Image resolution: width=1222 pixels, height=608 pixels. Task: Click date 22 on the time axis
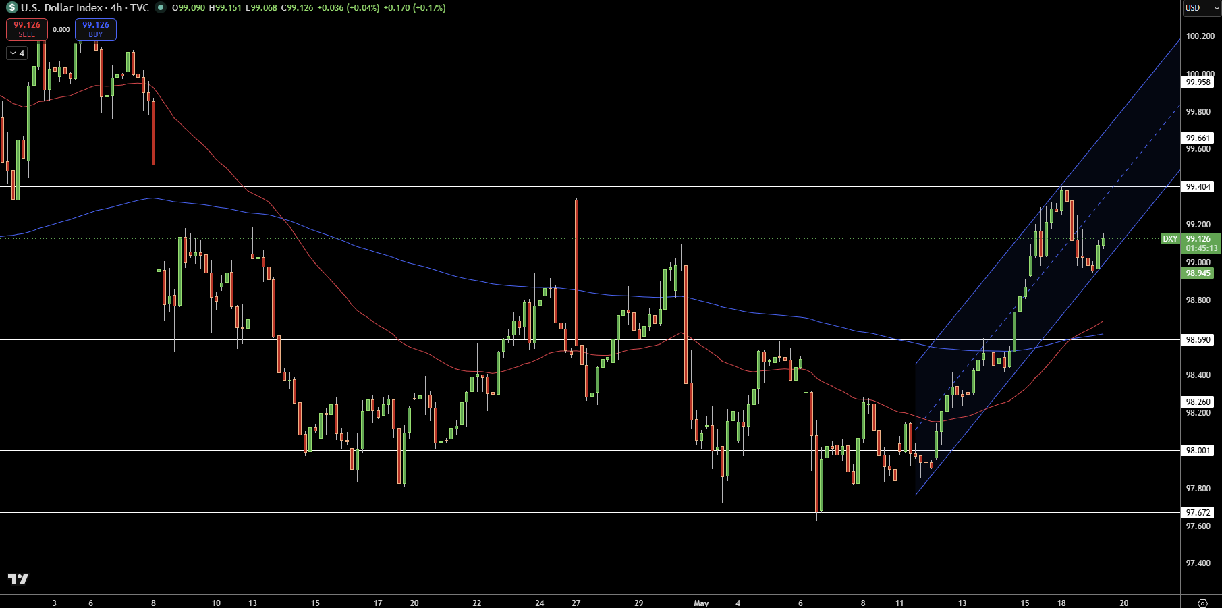click(x=476, y=603)
